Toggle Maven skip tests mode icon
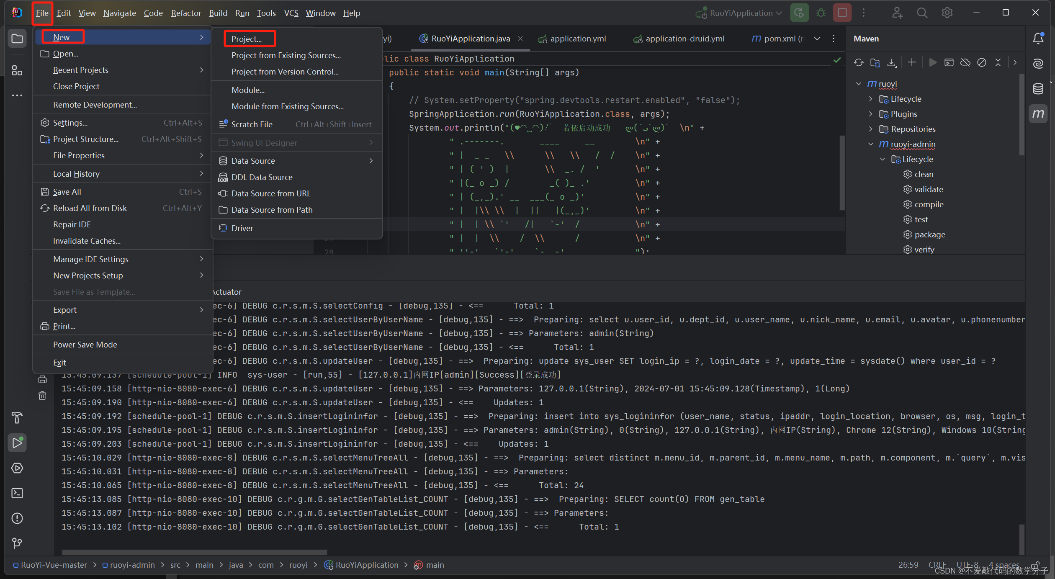 (982, 63)
